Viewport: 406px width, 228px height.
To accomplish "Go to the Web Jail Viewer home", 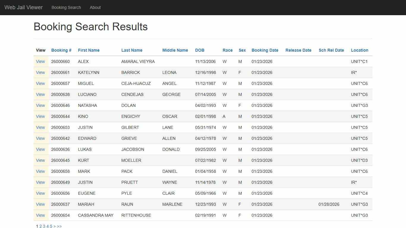I will pyautogui.click(x=23, y=7).
